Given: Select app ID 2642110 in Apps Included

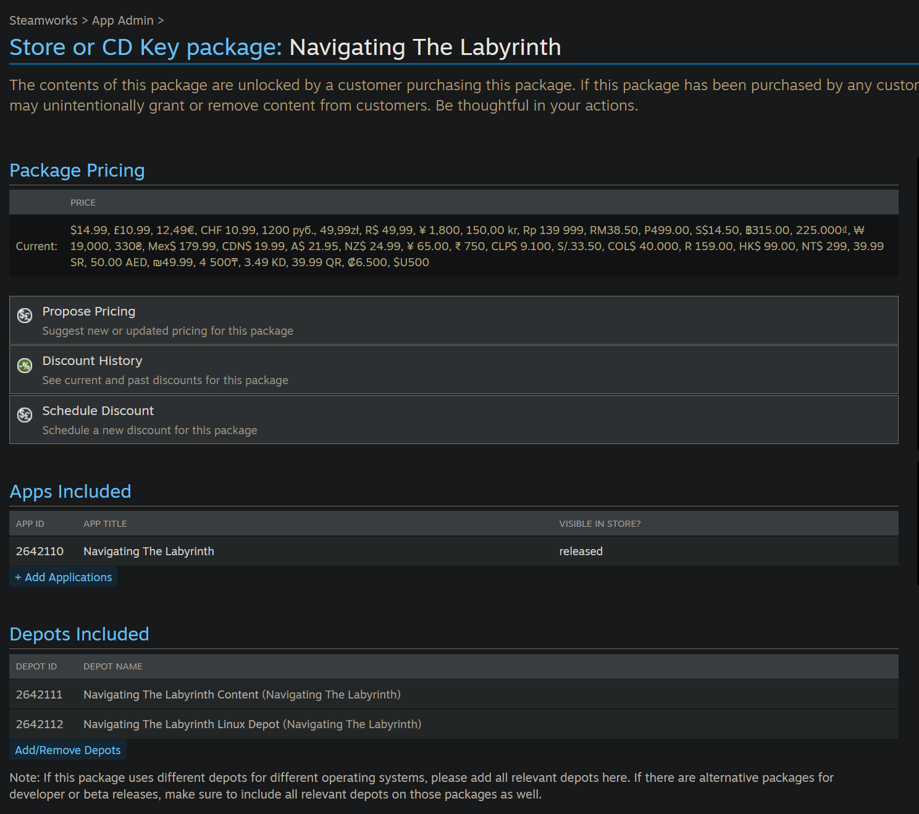Looking at the screenshot, I should point(40,551).
